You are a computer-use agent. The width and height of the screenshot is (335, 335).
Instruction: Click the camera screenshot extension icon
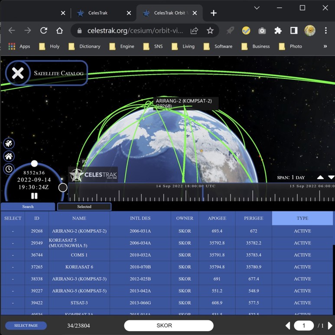coord(262,31)
